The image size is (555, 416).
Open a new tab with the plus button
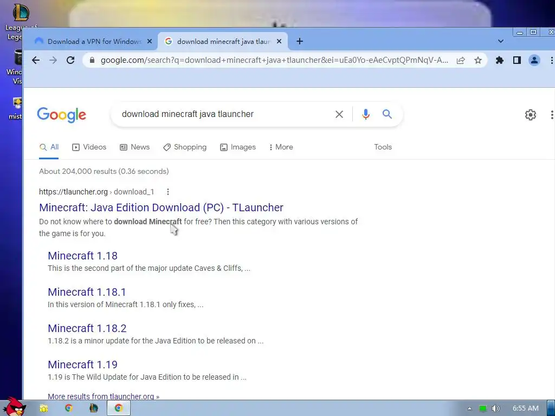click(299, 41)
